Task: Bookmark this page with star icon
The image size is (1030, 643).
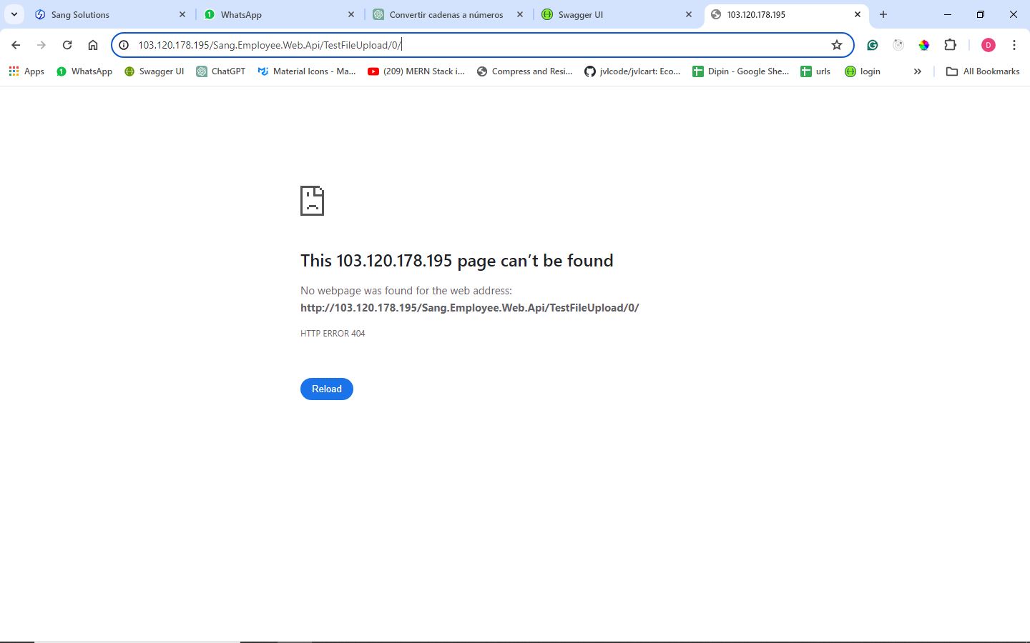Action: point(836,45)
